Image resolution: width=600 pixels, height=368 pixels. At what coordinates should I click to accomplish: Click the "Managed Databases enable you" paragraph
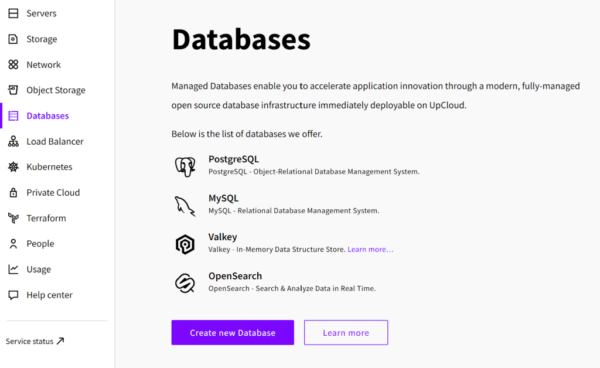pyautogui.click(x=376, y=96)
